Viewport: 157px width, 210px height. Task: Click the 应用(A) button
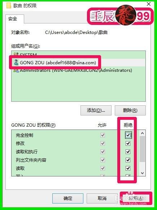[136, 198]
